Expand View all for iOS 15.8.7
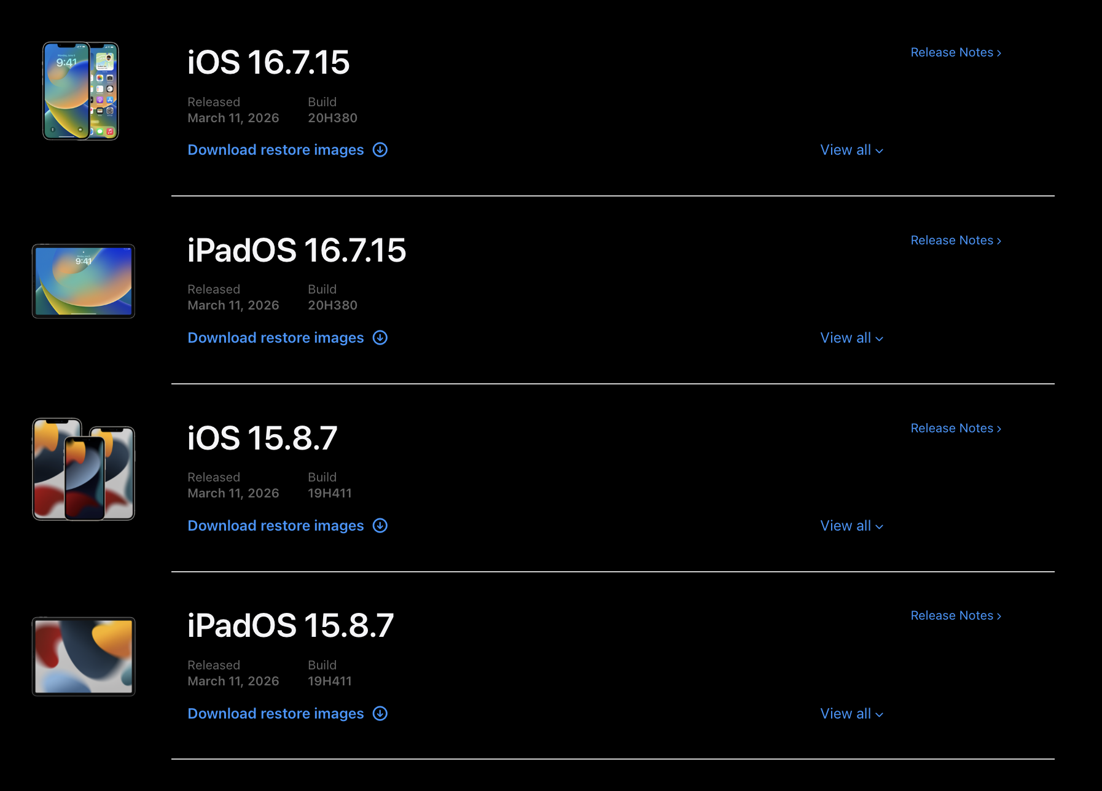The image size is (1102, 791). tap(852, 526)
